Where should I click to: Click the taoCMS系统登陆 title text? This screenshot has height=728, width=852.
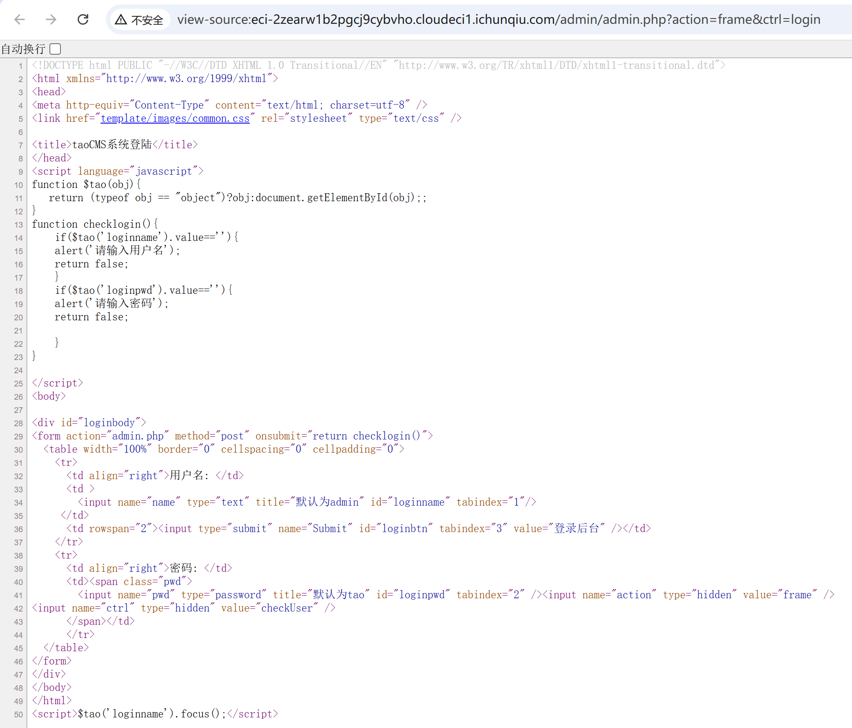[112, 145]
